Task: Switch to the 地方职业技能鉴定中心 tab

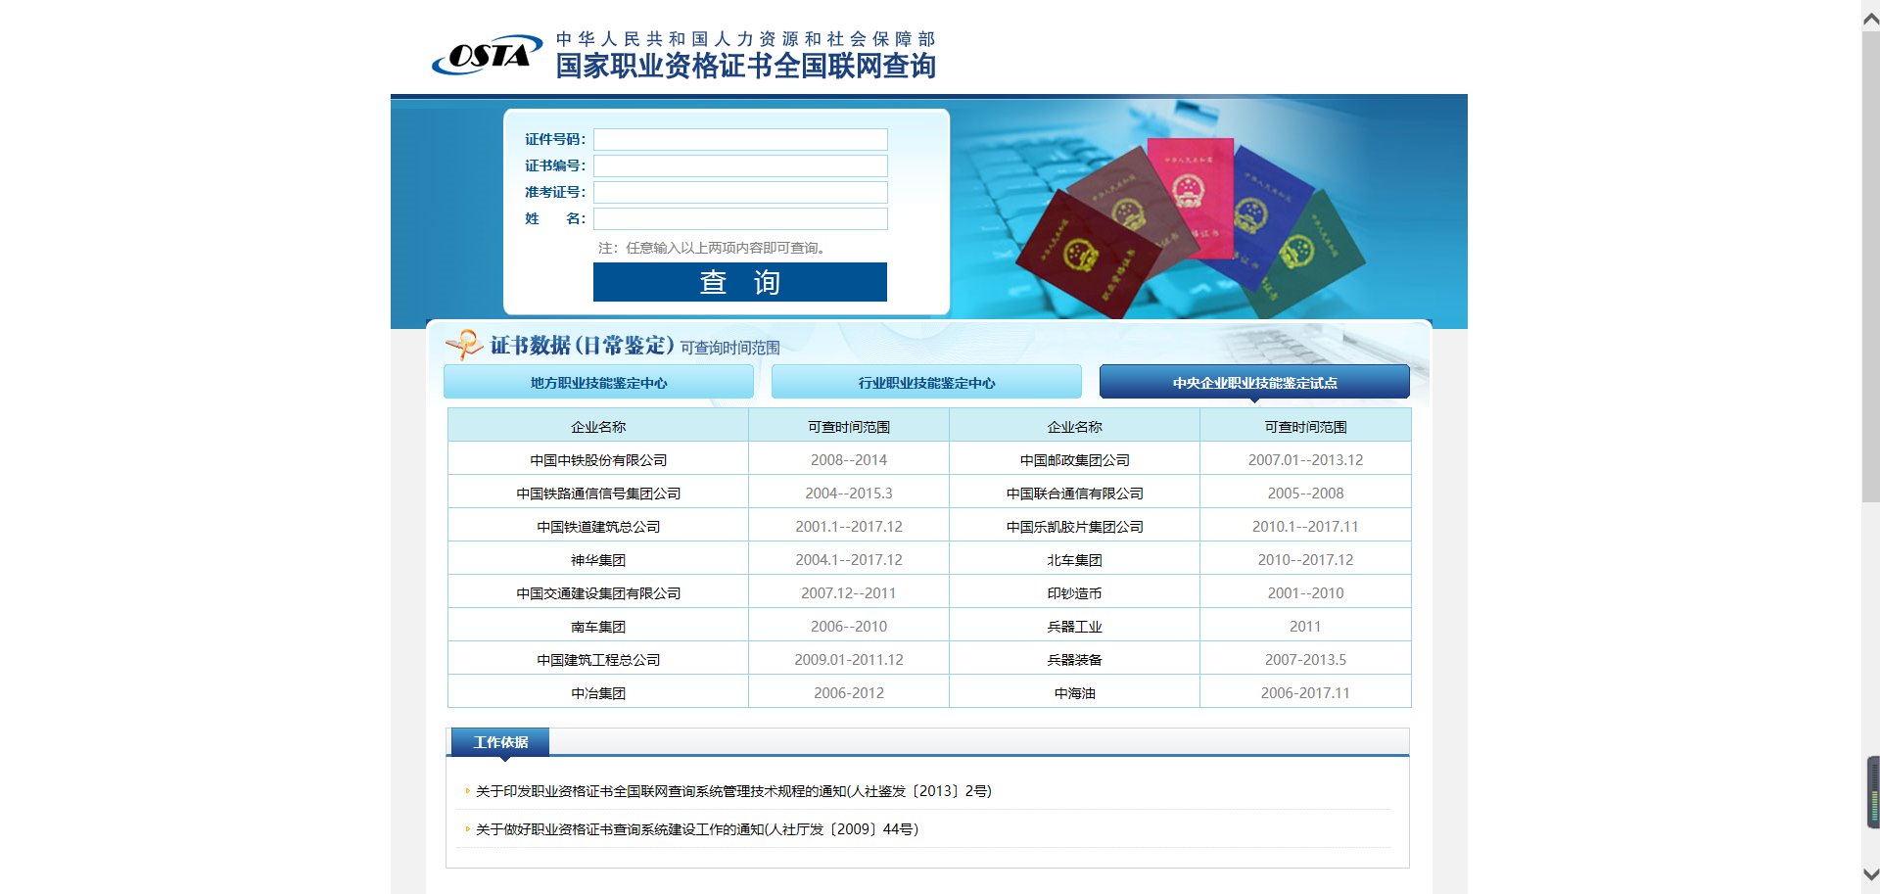Action: pyautogui.click(x=598, y=383)
